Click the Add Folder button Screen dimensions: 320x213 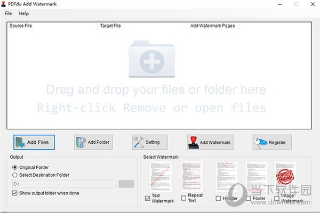click(93, 142)
